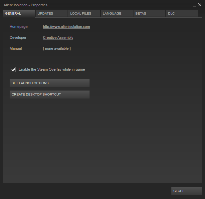Image resolution: width=205 pixels, height=199 pixels.
Task: Click the 'Homepage' label
Action: tap(19, 27)
